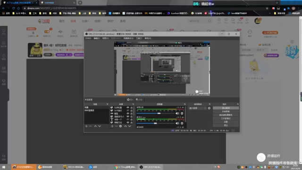Viewport: 302px width, 170px height.
Task: Open the 工具(T) menu in OBS
Action: 139,38
